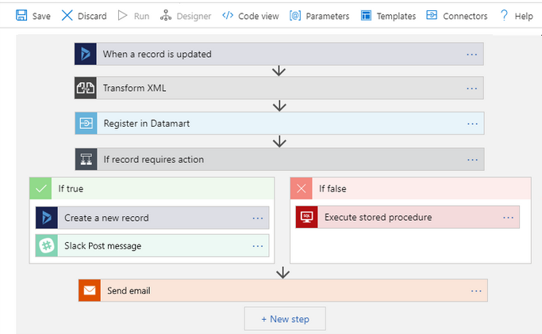This screenshot has height=334, width=542.
Task: Click the 'If true' branch header text
Action: [71, 188]
